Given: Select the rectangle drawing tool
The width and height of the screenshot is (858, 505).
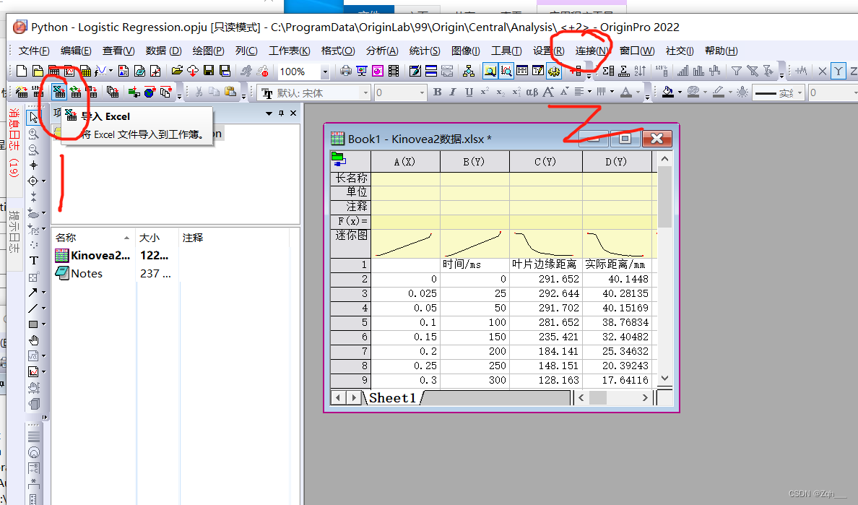Looking at the screenshot, I should click(x=32, y=324).
